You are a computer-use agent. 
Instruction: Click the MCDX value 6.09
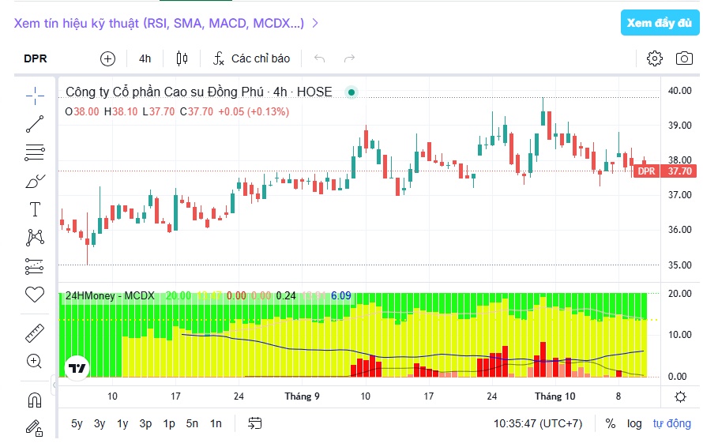click(340, 296)
